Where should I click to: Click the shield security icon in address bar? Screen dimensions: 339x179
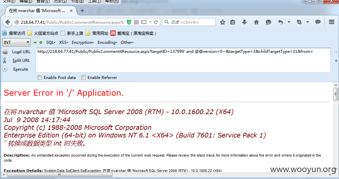coord(129,22)
